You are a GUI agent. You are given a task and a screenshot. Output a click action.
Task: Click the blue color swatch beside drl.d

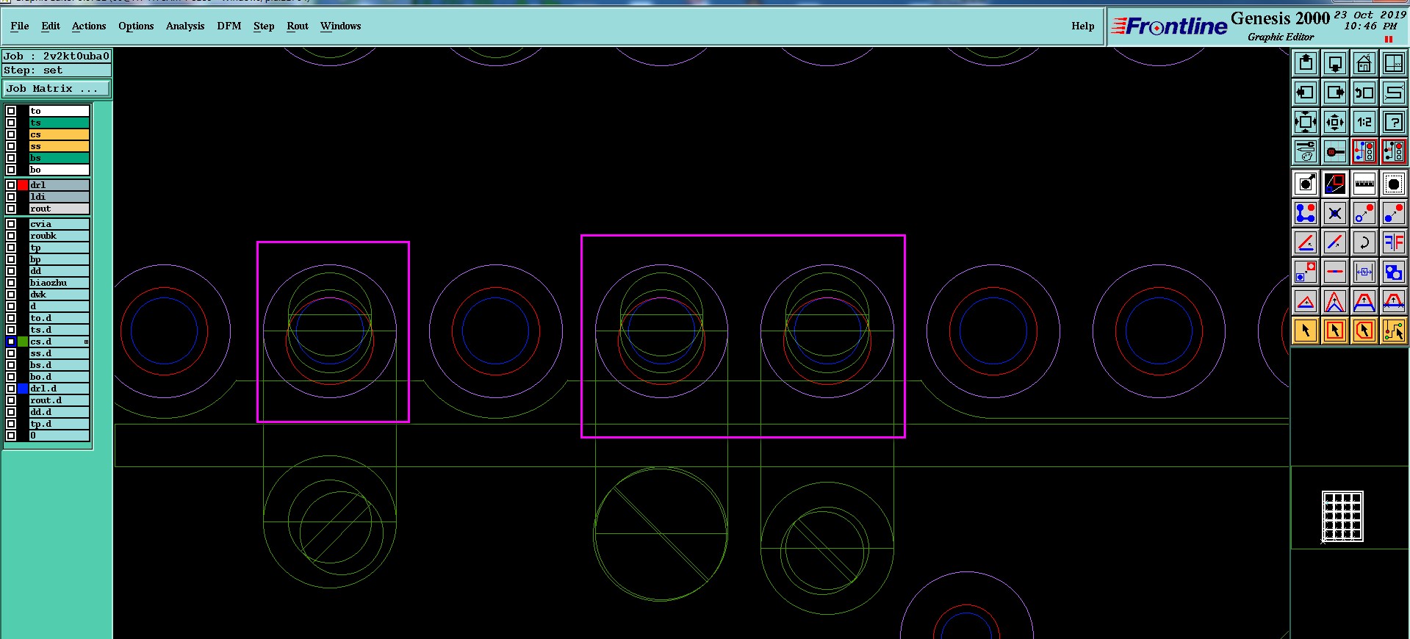pyautogui.click(x=23, y=389)
